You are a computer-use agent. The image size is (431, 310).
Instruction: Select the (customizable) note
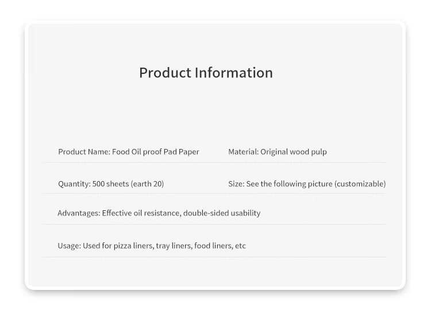point(360,184)
